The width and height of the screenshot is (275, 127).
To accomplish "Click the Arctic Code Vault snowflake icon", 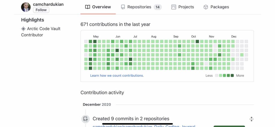I will tap(23, 29).
